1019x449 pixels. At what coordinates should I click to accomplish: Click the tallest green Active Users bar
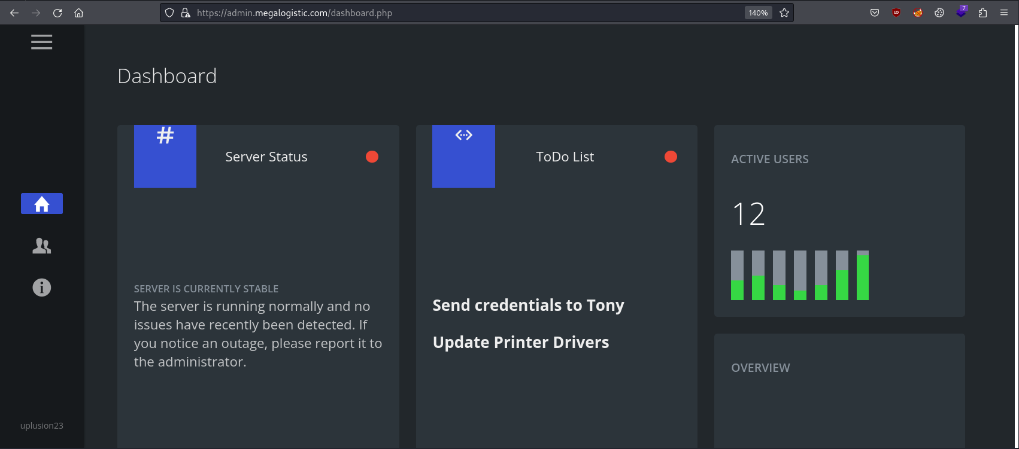click(863, 277)
